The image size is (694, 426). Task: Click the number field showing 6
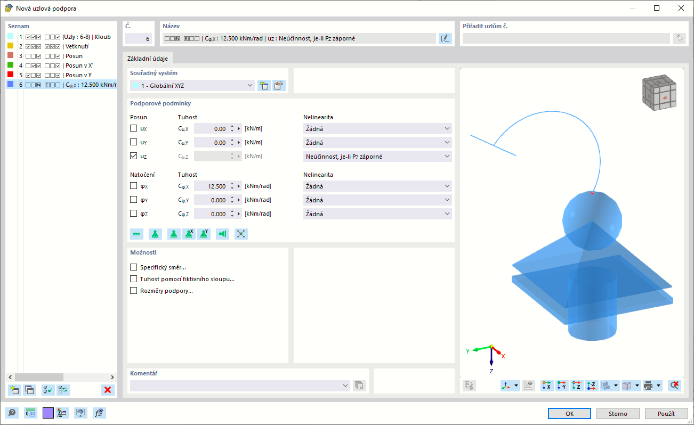pyautogui.click(x=139, y=38)
